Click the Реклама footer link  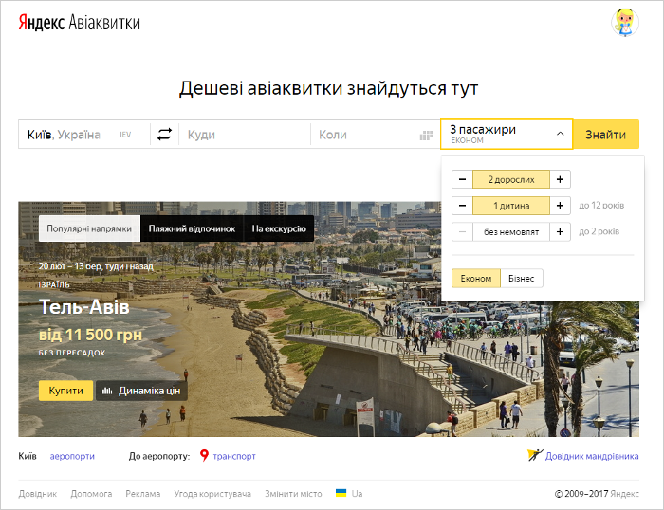pos(142,494)
